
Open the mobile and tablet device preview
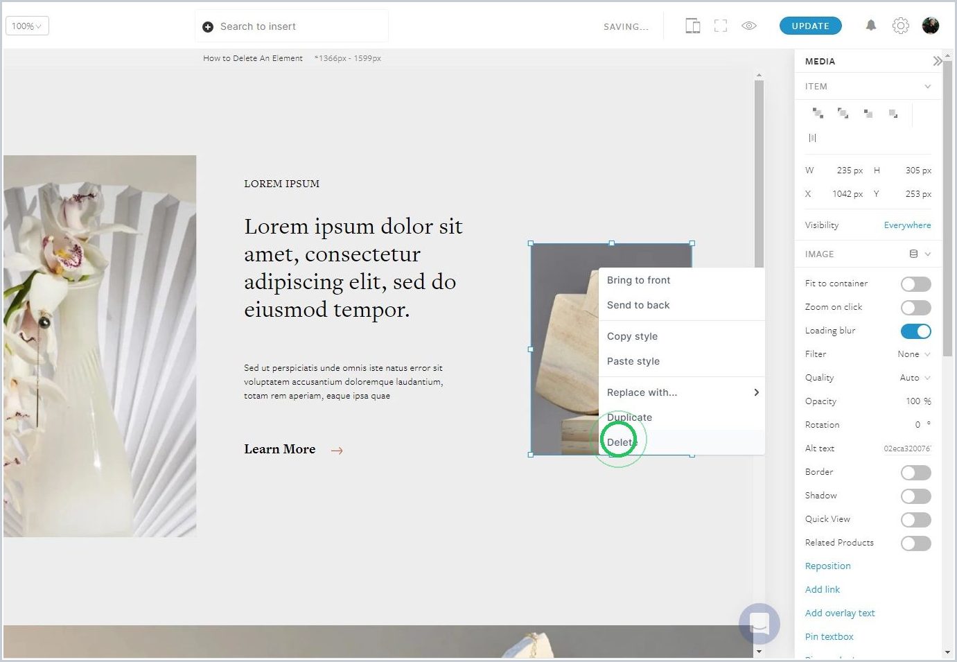click(x=693, y=26)
